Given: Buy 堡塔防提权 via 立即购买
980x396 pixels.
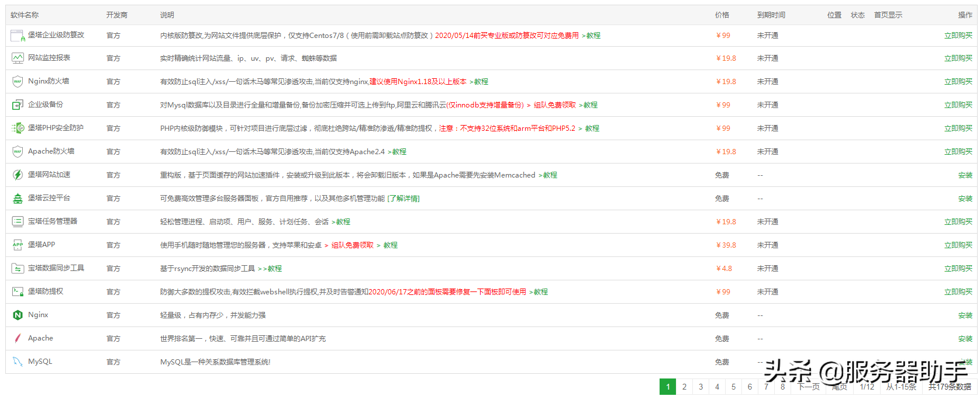Looking at the screenshot, I should coord(958,292).
